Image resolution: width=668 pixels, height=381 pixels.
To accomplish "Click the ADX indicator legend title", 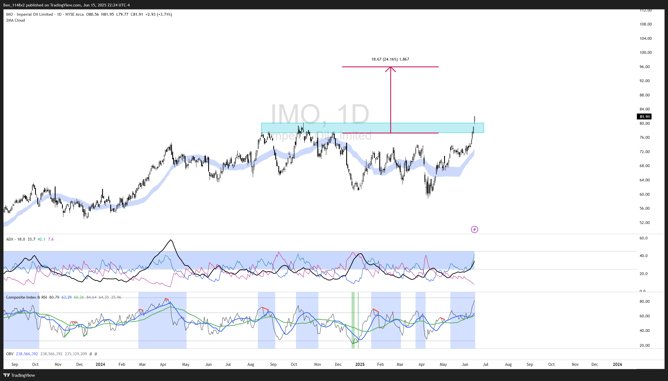I will (10, 239).
